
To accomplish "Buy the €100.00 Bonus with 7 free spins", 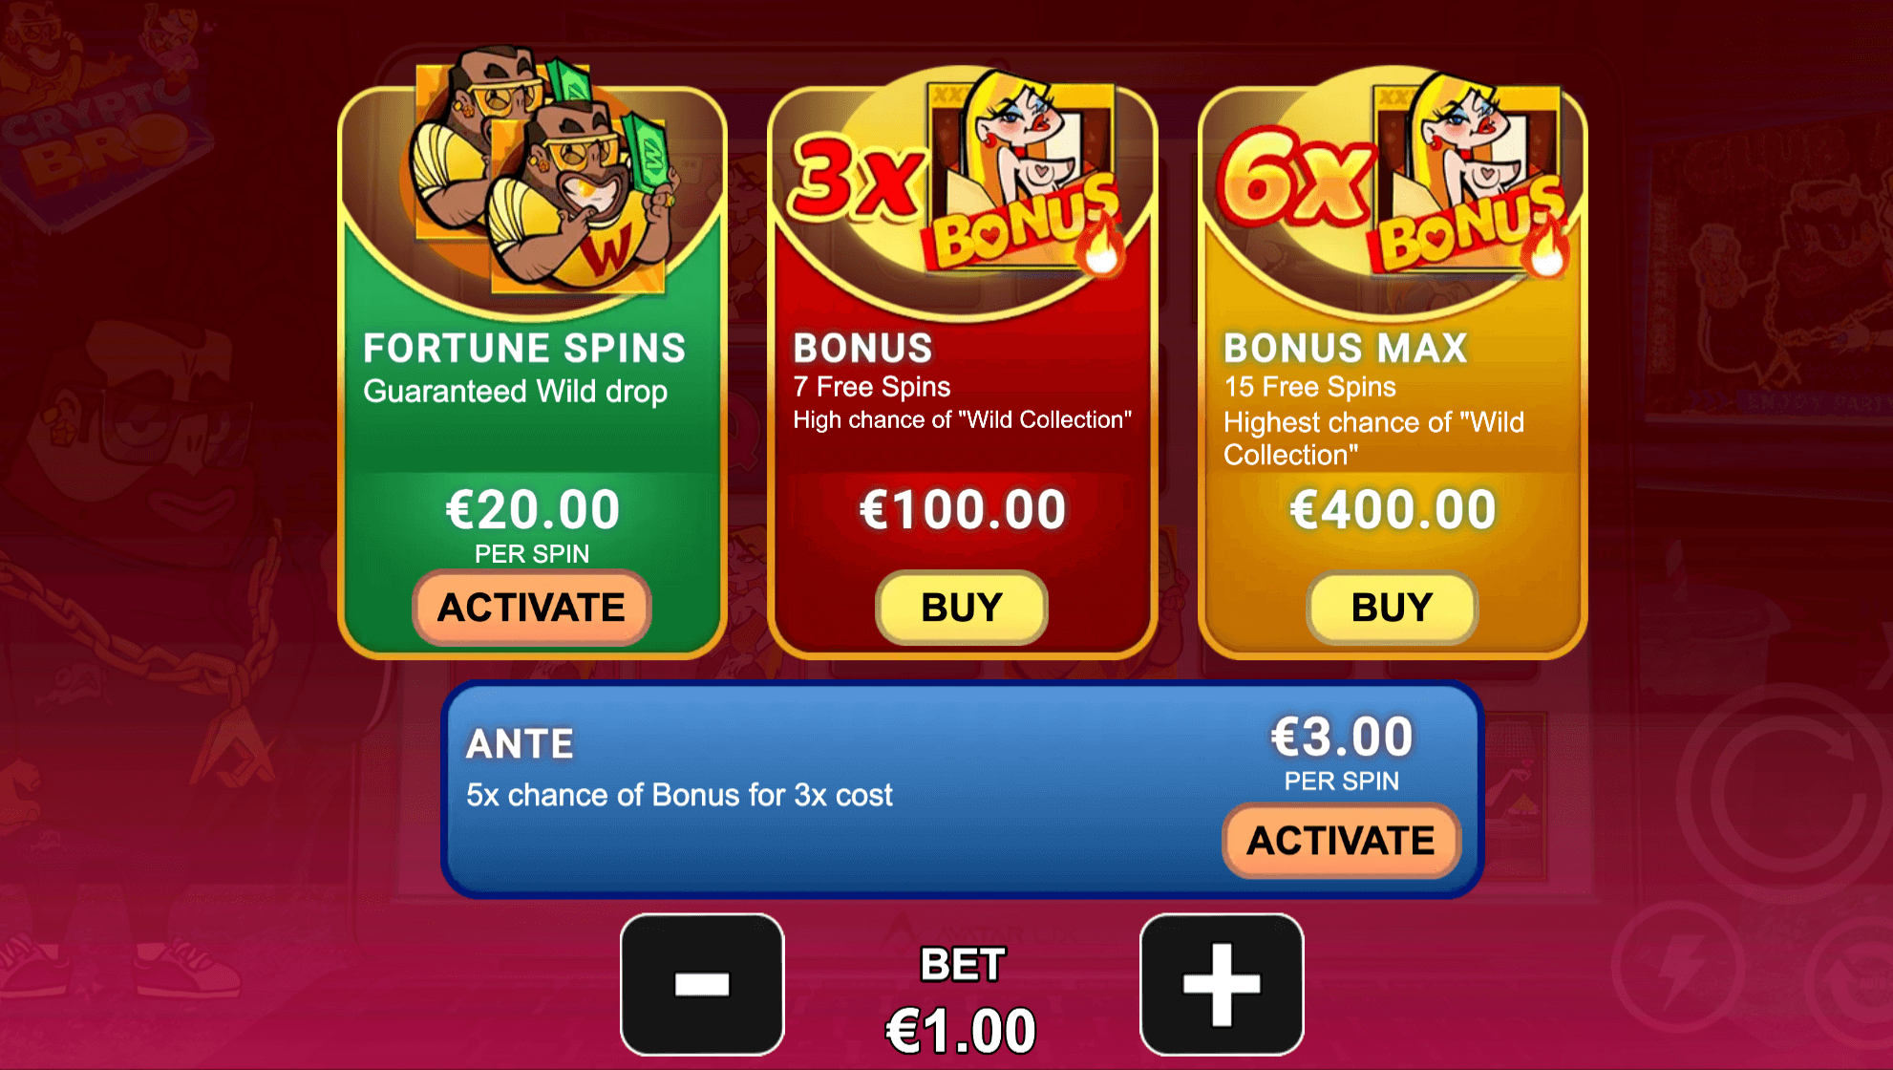I will pyautogui.click(x=962, y=608).
